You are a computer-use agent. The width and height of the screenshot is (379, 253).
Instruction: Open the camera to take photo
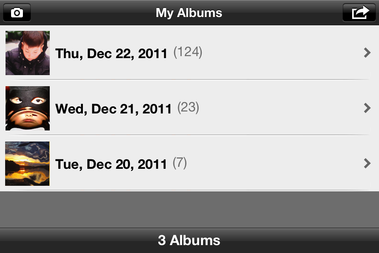coord(17,13)
